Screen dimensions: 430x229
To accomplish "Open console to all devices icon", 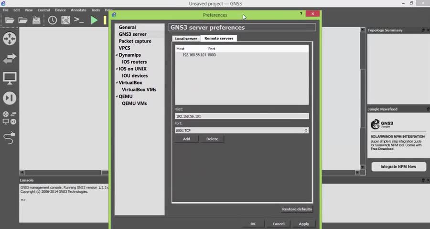I will tap(79, 20).
